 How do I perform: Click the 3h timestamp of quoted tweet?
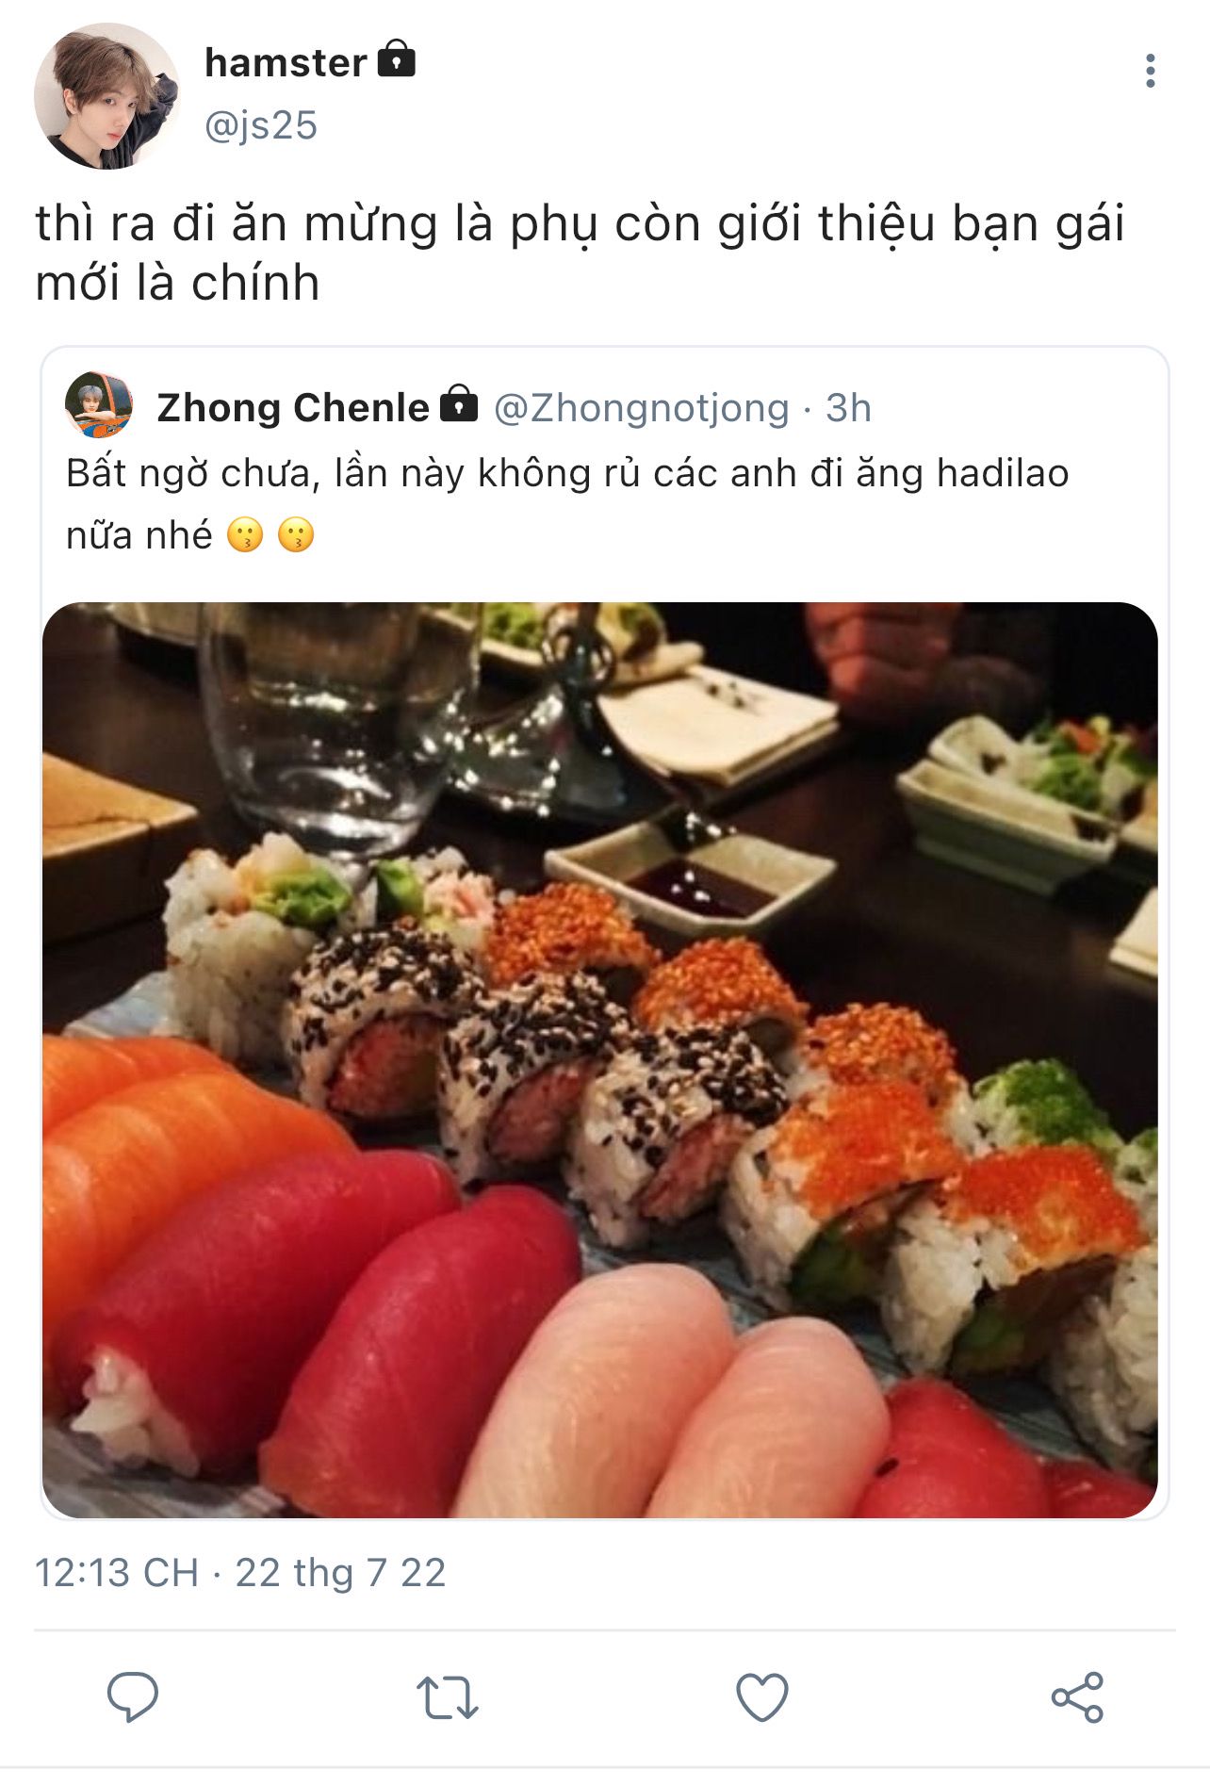point(848,408)
